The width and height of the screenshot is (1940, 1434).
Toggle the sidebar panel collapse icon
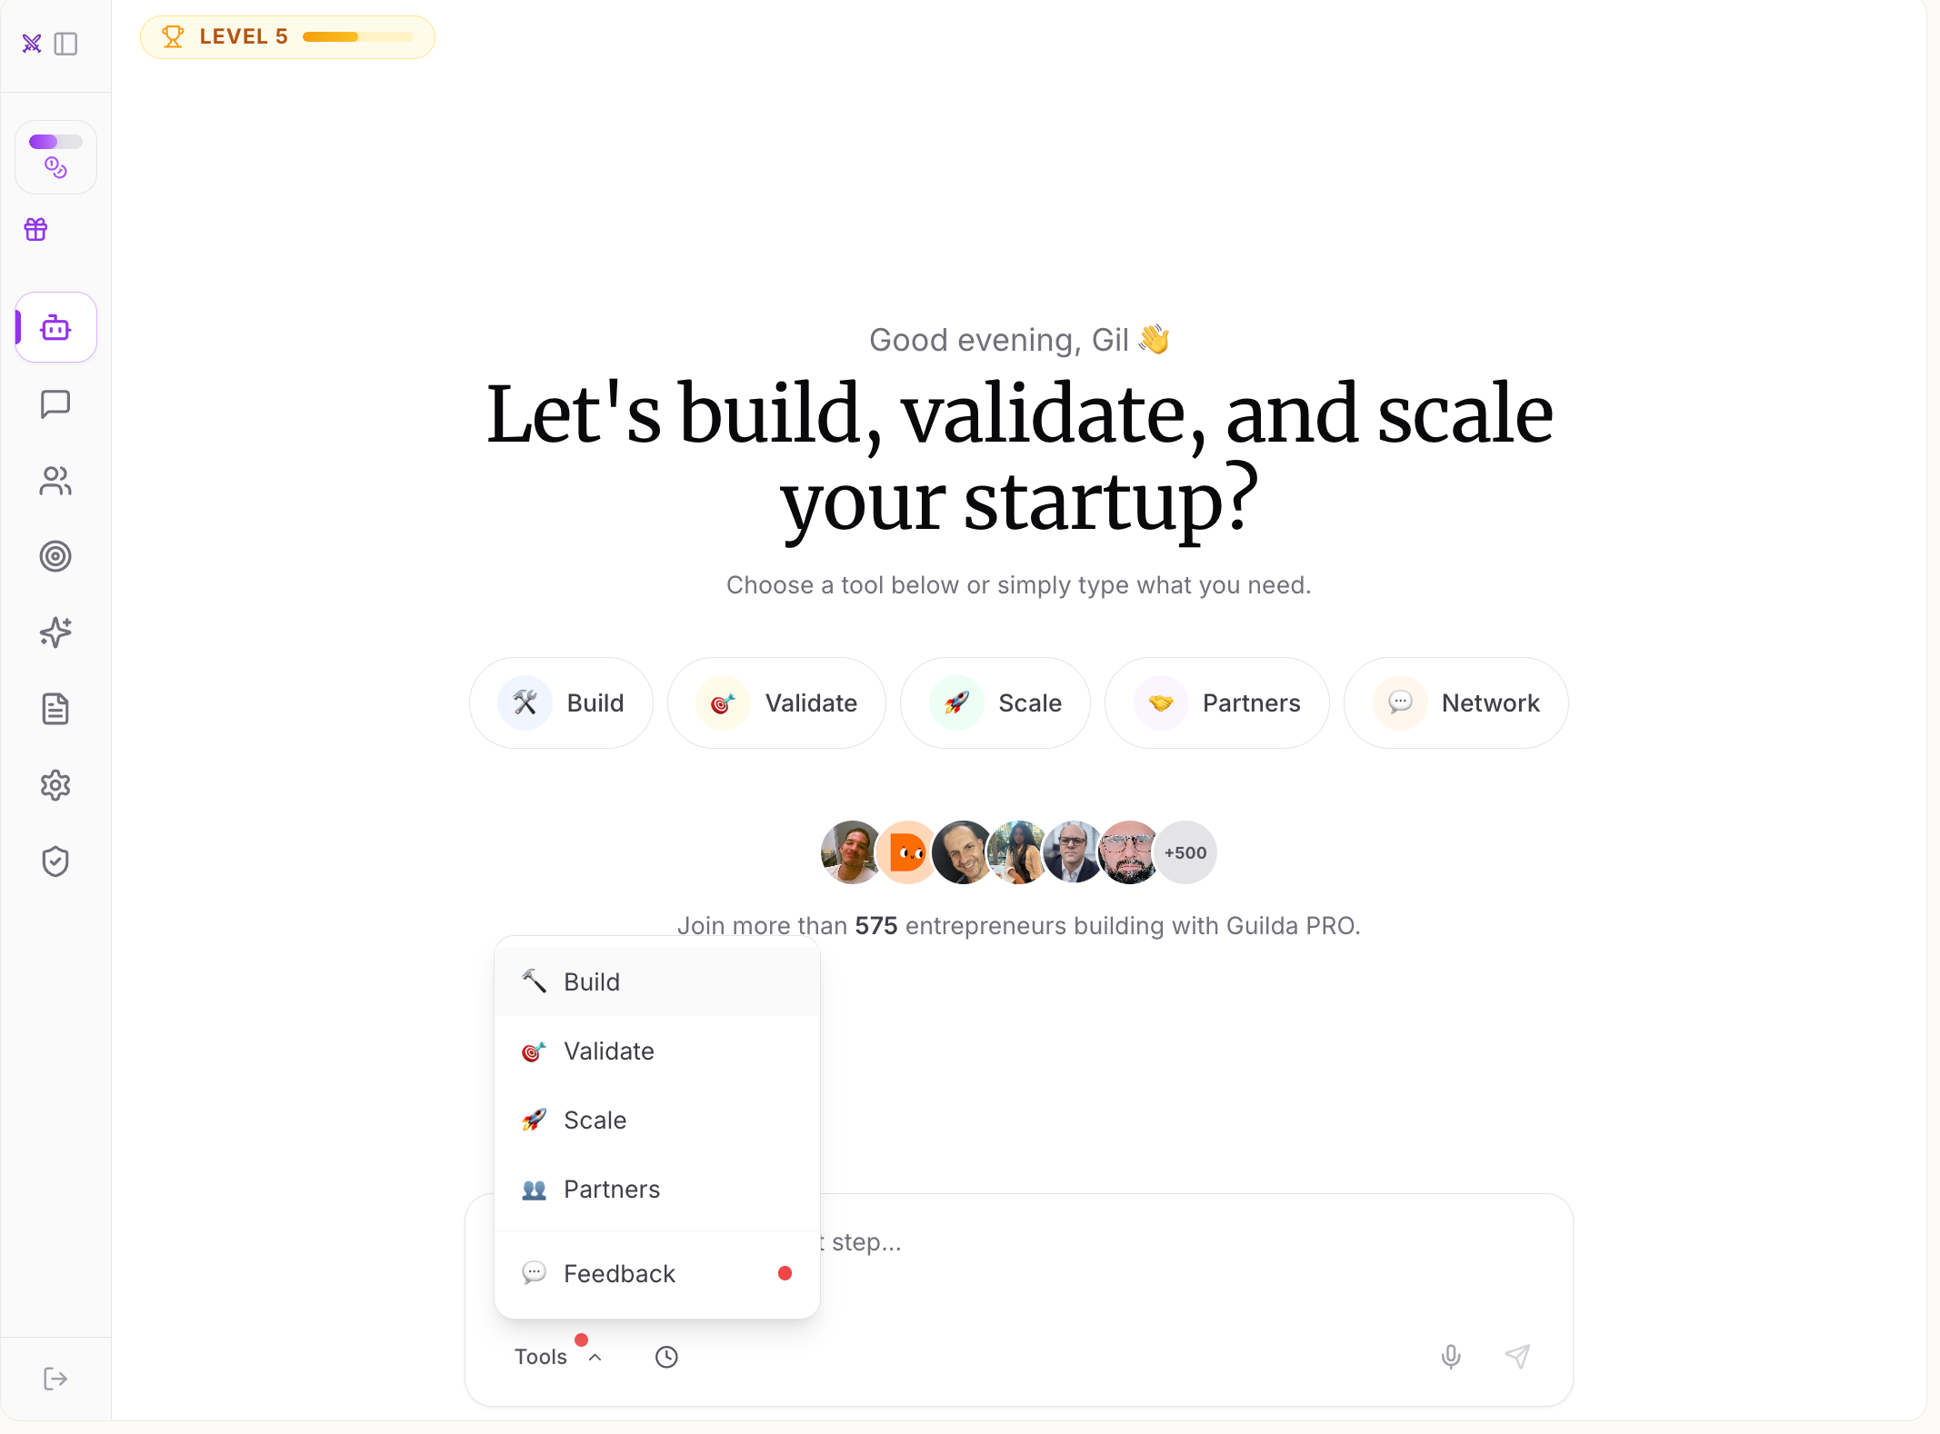(x=66, y=44)
